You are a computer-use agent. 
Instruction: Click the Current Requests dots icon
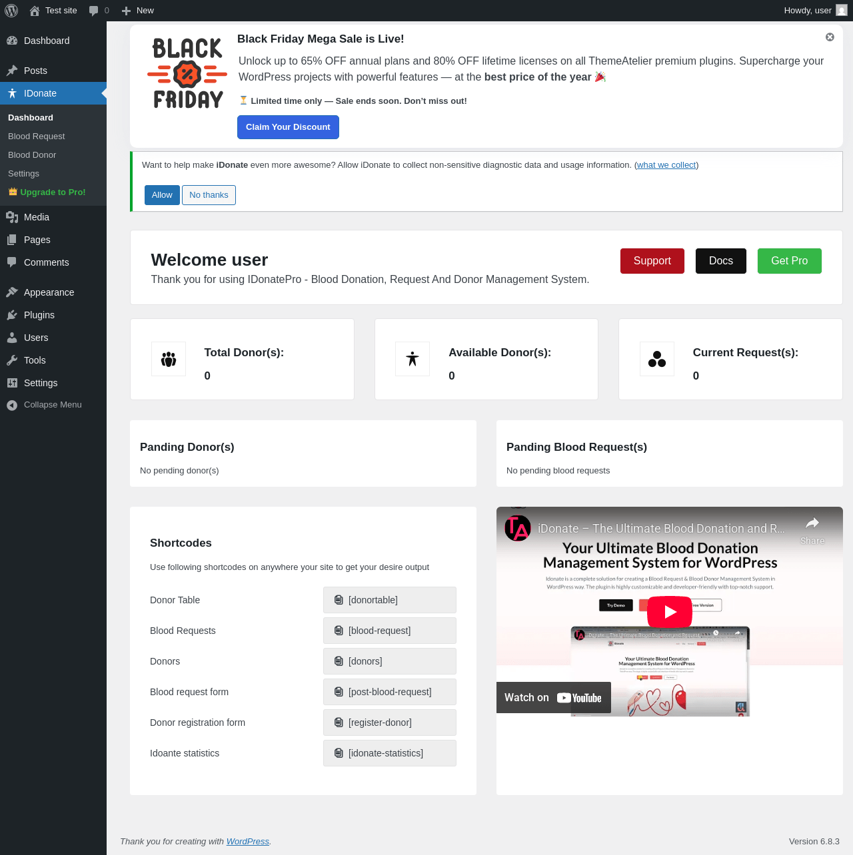click(x=657, y=360)
